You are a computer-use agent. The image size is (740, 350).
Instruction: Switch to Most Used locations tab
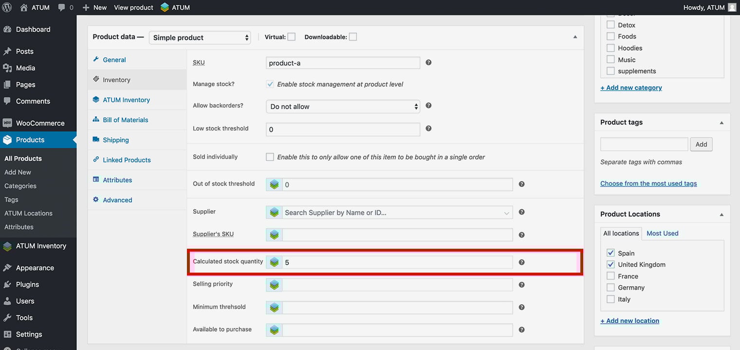662,233
